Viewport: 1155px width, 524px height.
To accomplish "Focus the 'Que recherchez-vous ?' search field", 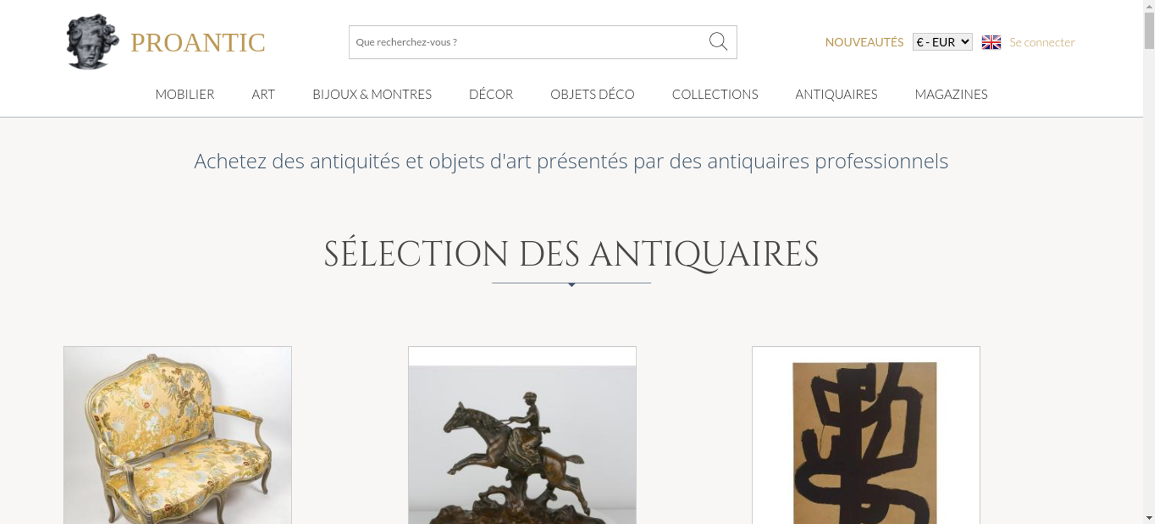I will 528,42.
